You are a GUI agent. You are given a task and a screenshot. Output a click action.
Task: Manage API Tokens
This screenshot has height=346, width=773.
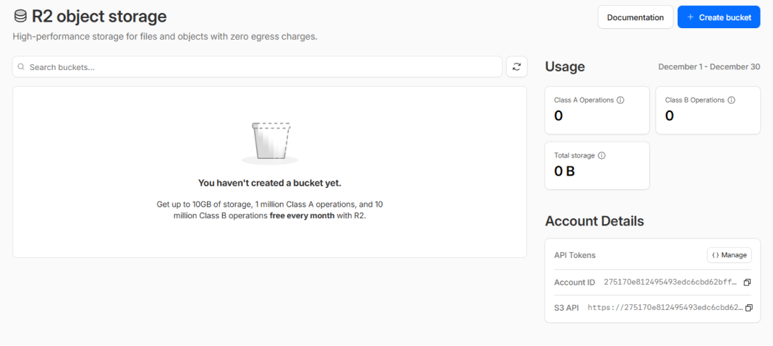[730, 256]
